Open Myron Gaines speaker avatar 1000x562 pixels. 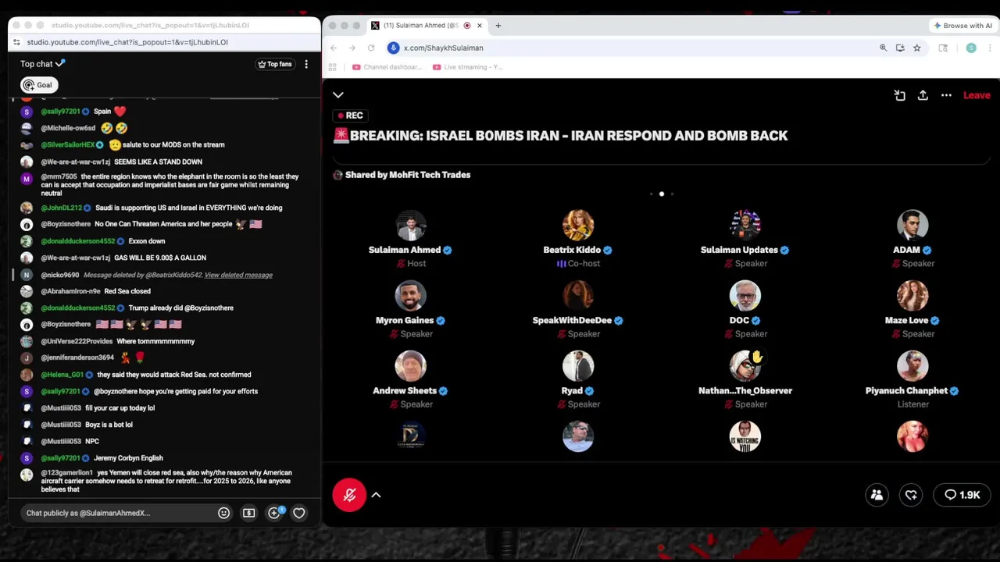point(410,296)
